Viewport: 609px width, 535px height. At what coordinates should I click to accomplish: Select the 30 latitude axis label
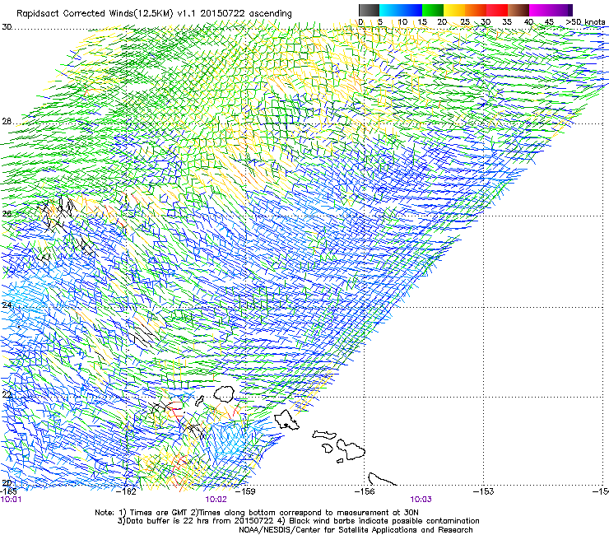[x=7, y=27]
